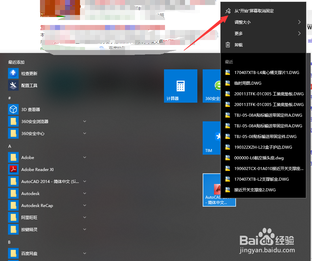The image size is (312, 261).
Task: Expand the Autodesk folder chevron
Action: pos(85,193)
